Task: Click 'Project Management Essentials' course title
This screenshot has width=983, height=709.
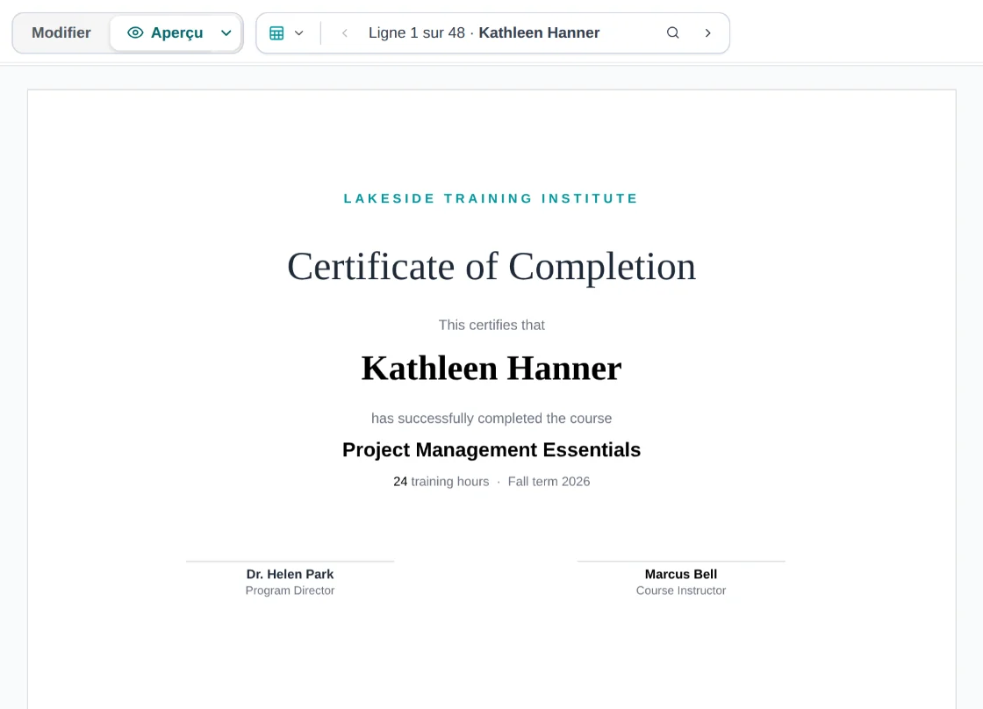Action: click(491, 449)
